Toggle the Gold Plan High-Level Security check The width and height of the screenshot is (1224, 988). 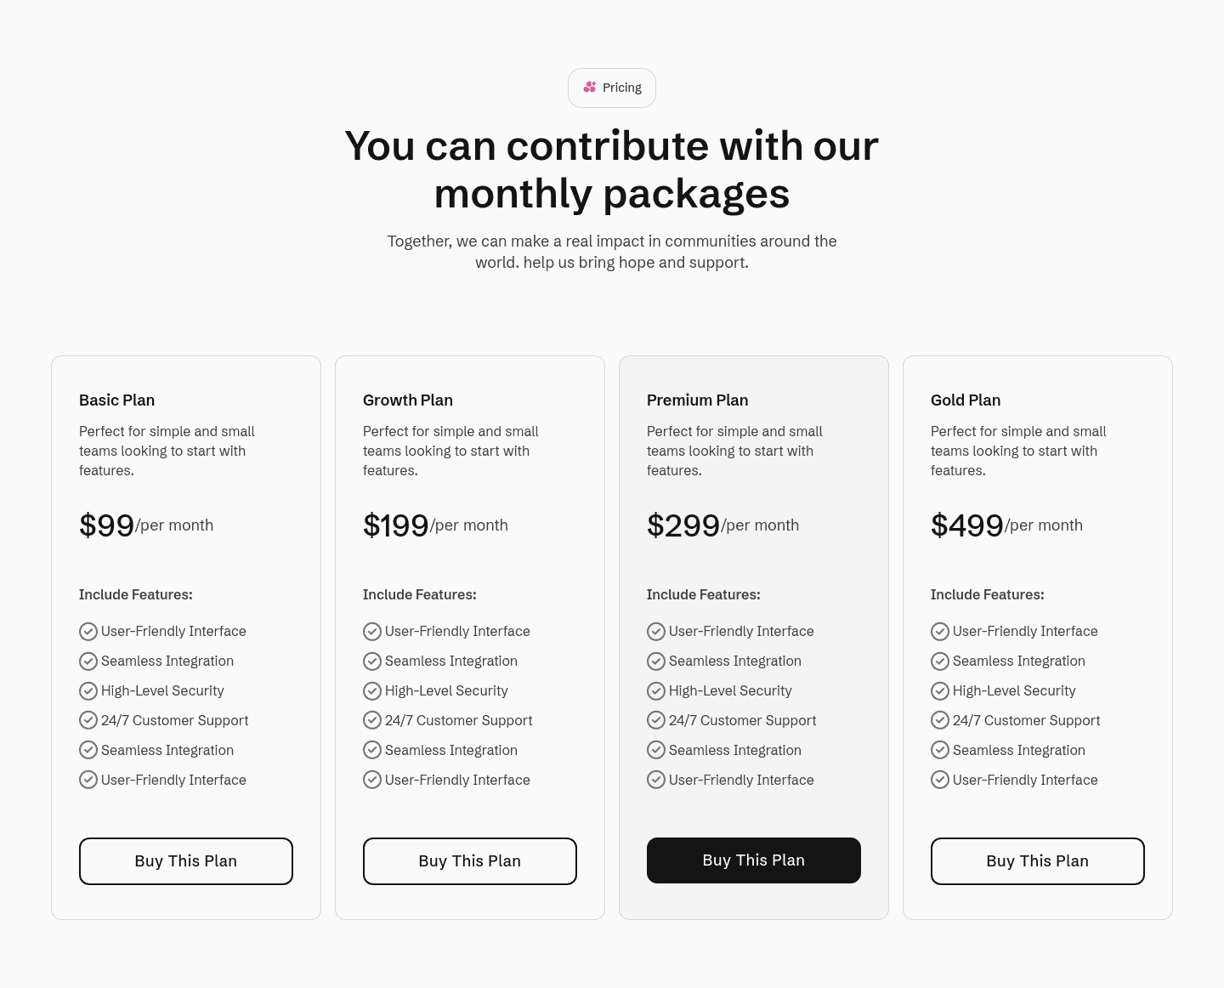point(940,690)
